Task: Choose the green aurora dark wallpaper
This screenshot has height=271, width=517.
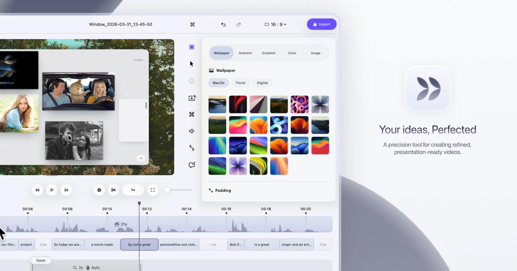Action: pyautogui.click(x=217, y=166)
